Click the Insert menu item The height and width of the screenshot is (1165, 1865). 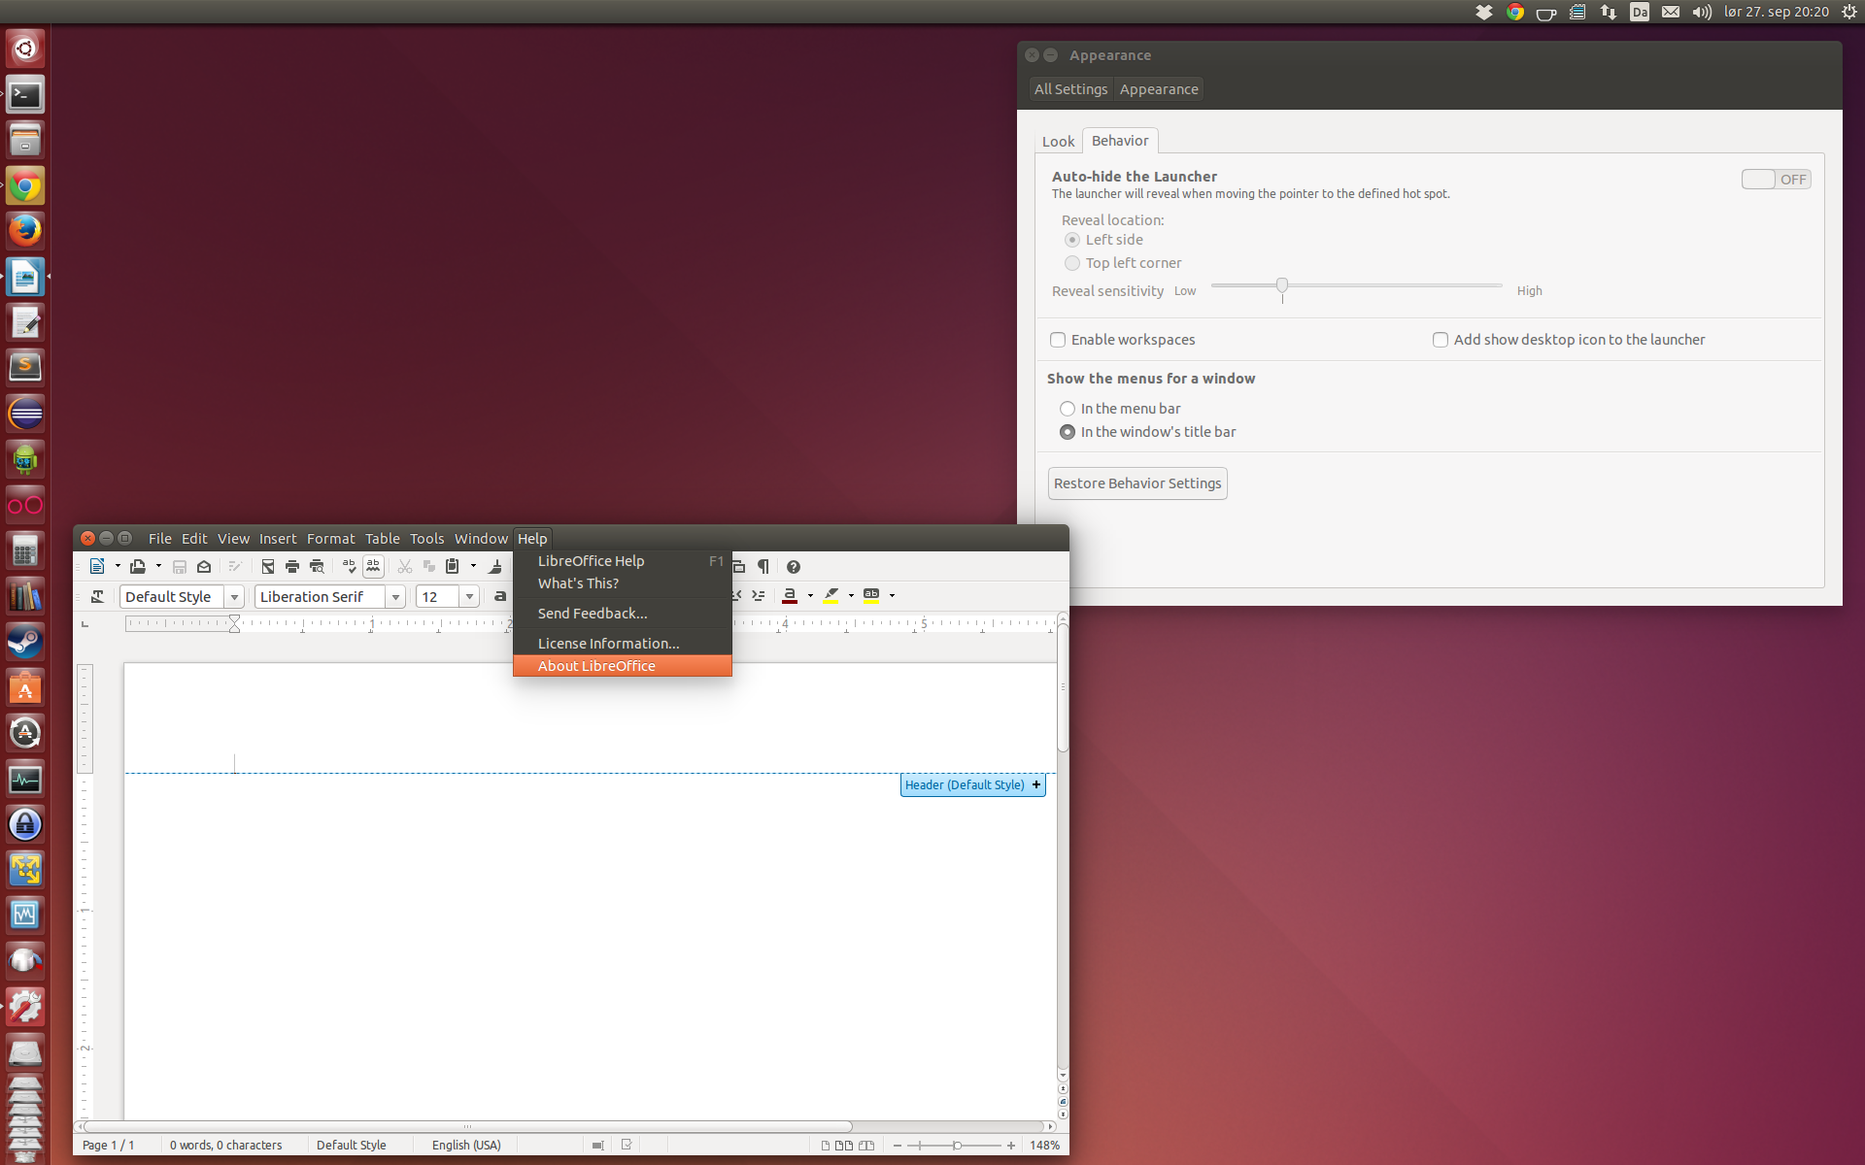tap(277, 538)
